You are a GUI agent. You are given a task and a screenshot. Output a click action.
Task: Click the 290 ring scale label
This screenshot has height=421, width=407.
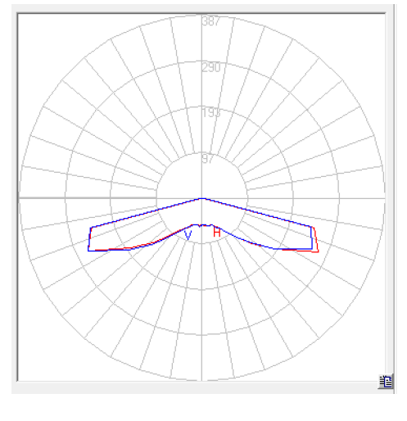(x=210, y=67)
